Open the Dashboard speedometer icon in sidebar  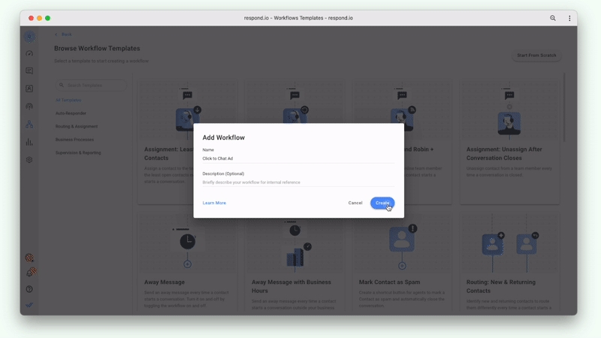(29, 53)
